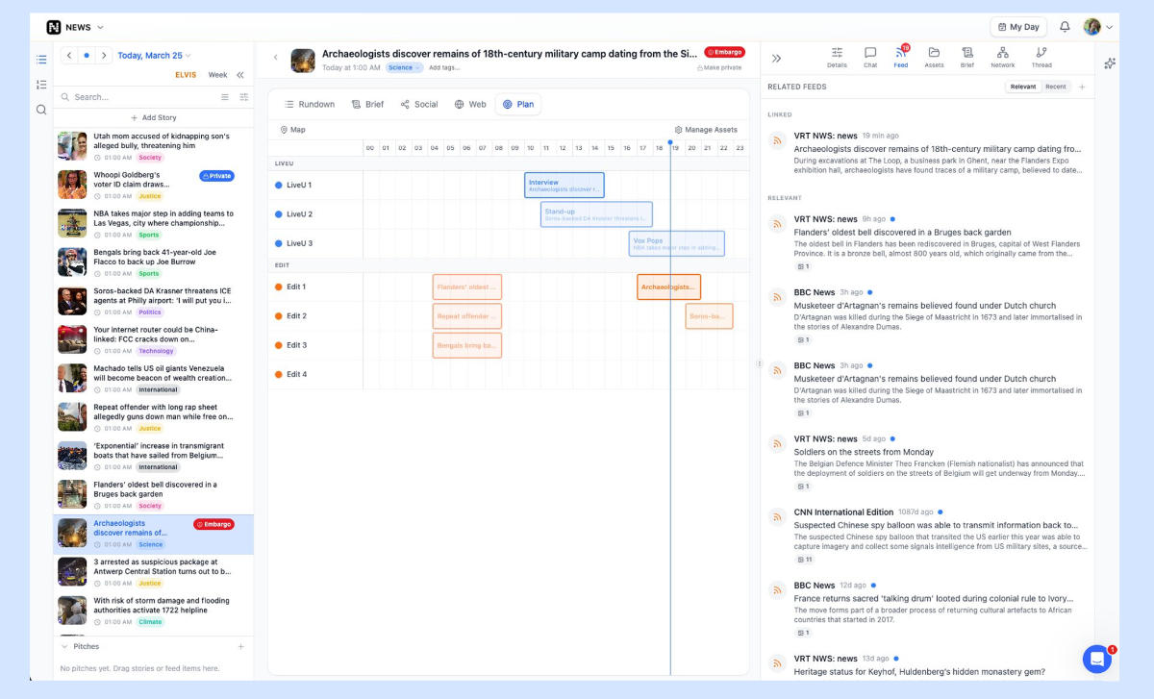Add a related feed with plus icon

(1082, 87)
